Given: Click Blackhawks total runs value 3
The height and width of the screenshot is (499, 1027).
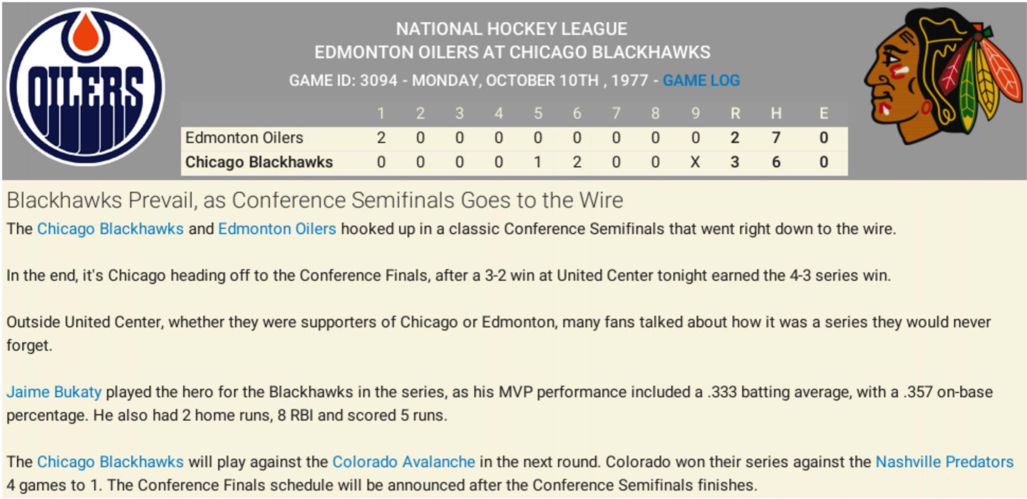Looking at the screenshot, I should point(735,162).
